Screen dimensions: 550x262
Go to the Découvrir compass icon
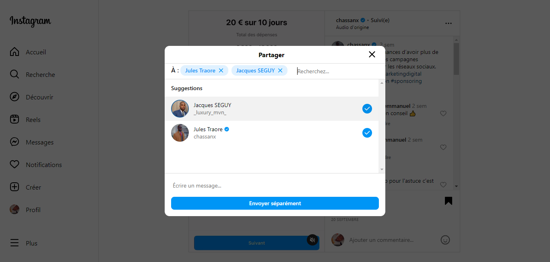(14, 97)
